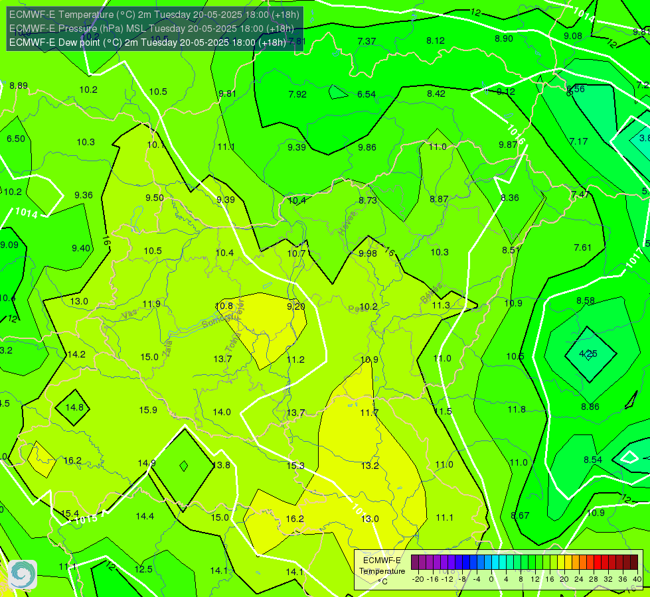
Task: Click the 11.3 value near Békés
Action: coord(441,305)
